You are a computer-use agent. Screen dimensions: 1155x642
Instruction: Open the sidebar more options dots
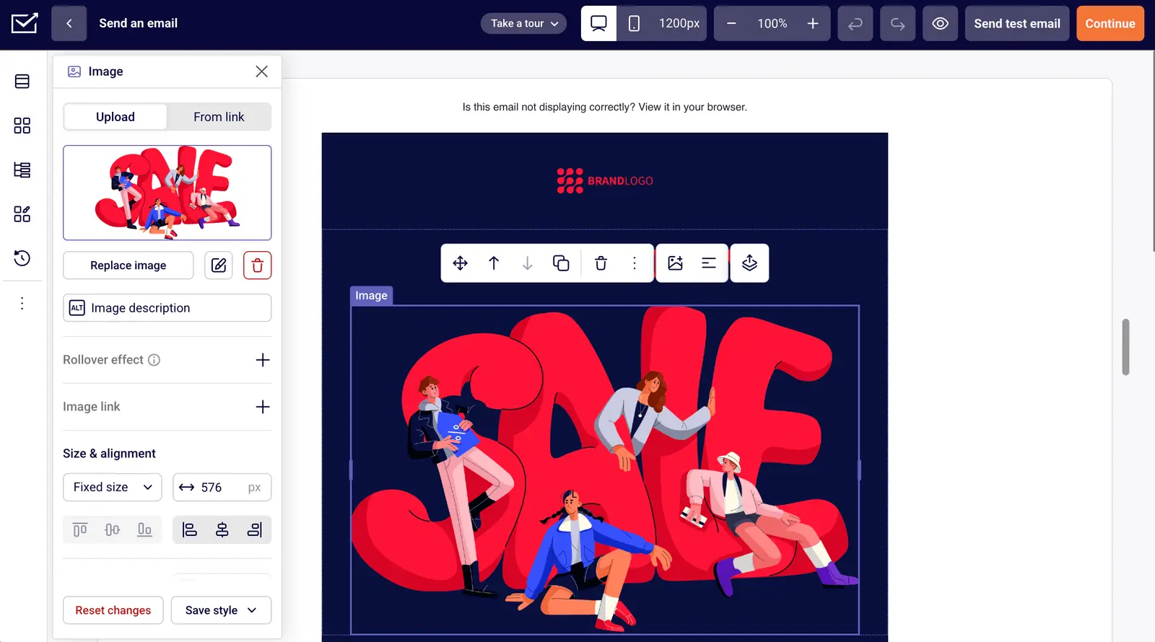22,303
